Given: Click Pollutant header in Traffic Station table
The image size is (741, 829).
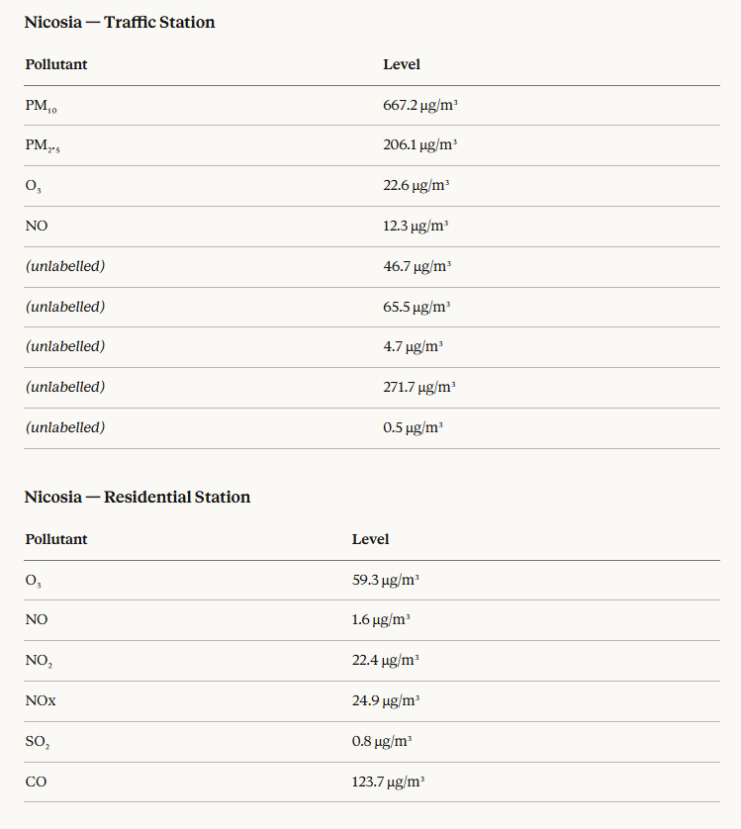Looking at the screenshot, I should [56, 64].
